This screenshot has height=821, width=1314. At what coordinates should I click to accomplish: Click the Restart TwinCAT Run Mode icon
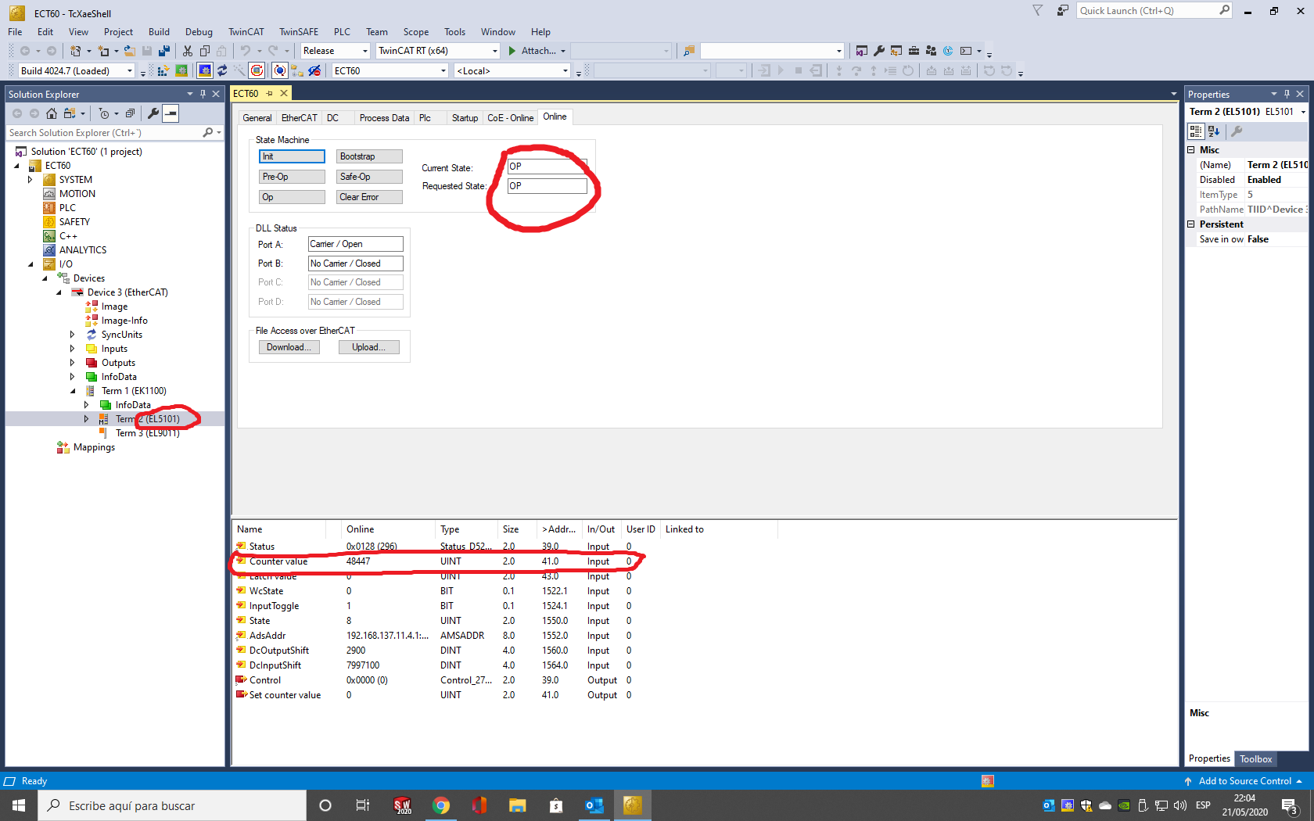[x=181, y=71]
